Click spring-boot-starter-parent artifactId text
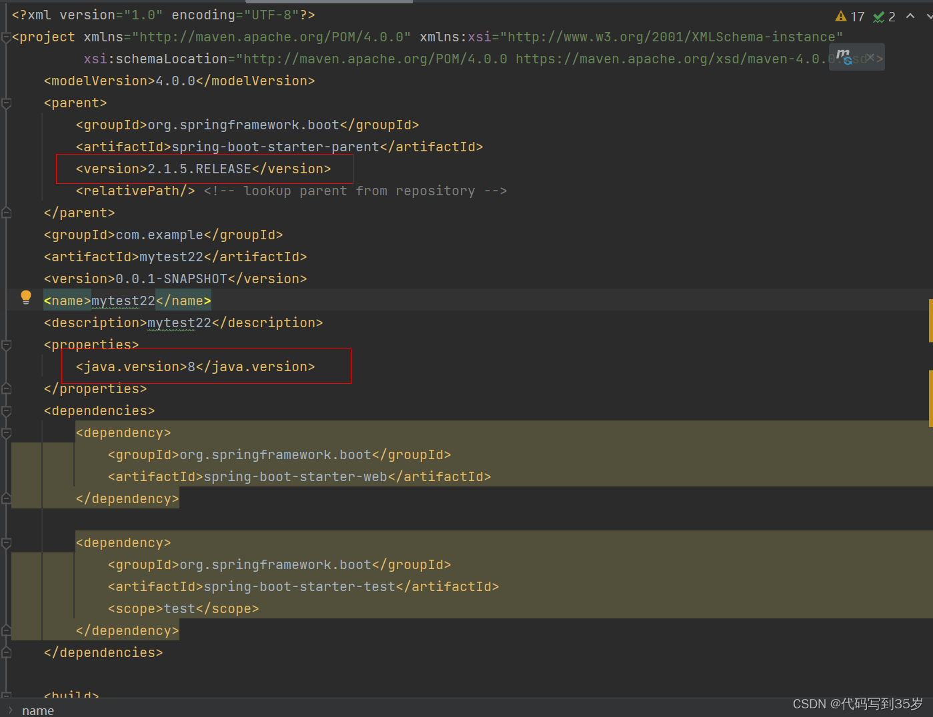The width and height of the screenshot is (933, 717). click(x=275, y=147)
